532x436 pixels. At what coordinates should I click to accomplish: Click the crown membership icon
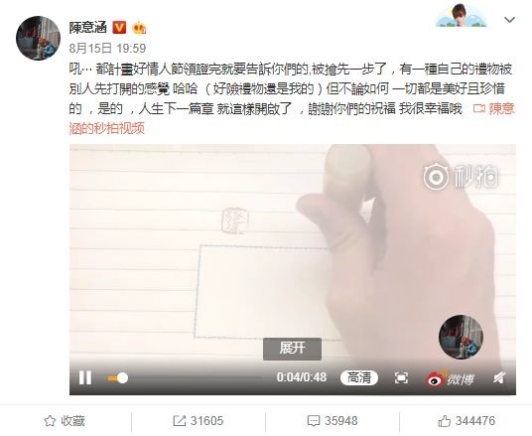click(139, 28)
